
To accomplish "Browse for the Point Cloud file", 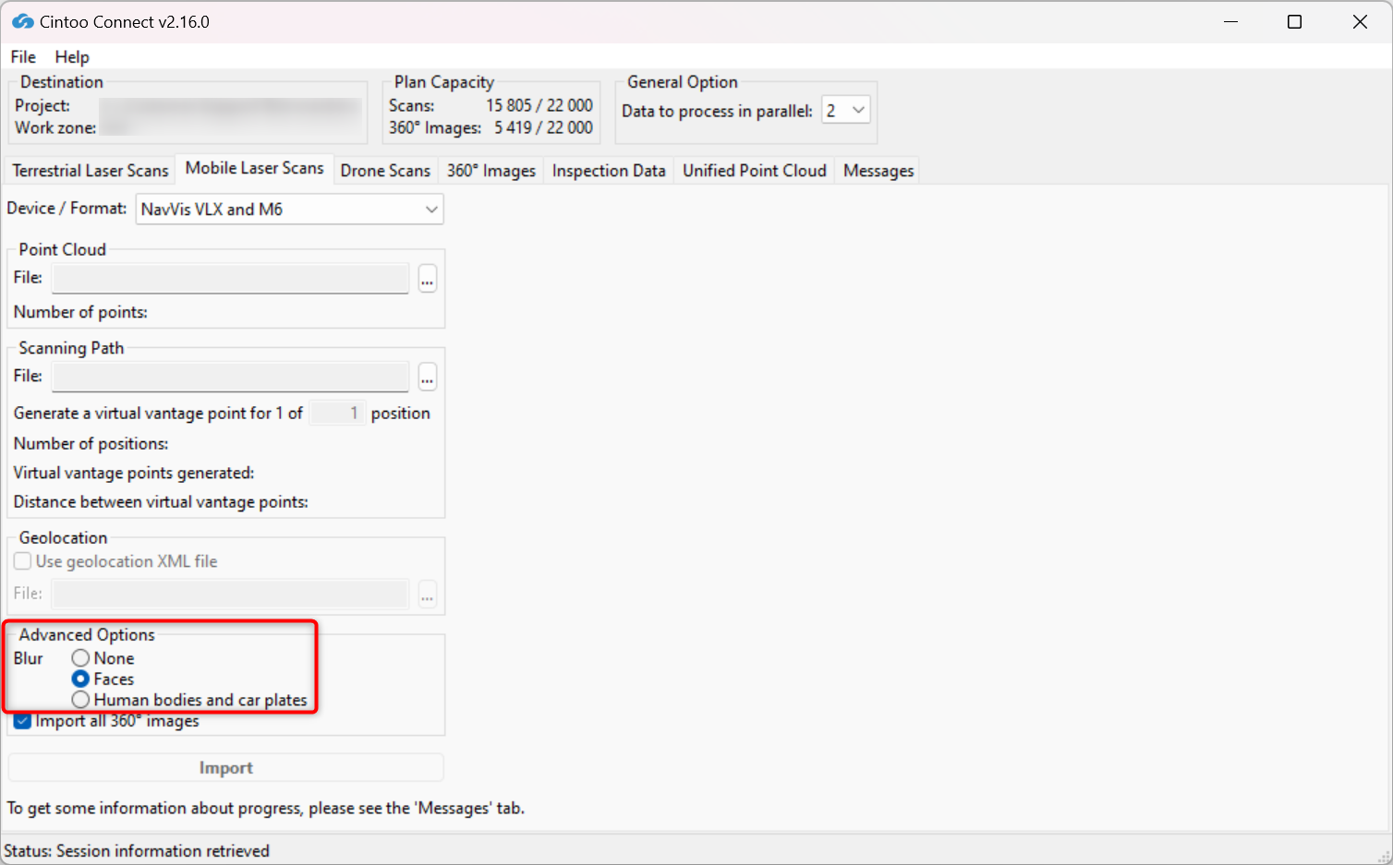I will tap(427, 278).
